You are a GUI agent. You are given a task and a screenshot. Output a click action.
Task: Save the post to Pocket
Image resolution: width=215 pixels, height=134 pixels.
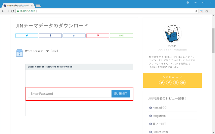[98, 36]
